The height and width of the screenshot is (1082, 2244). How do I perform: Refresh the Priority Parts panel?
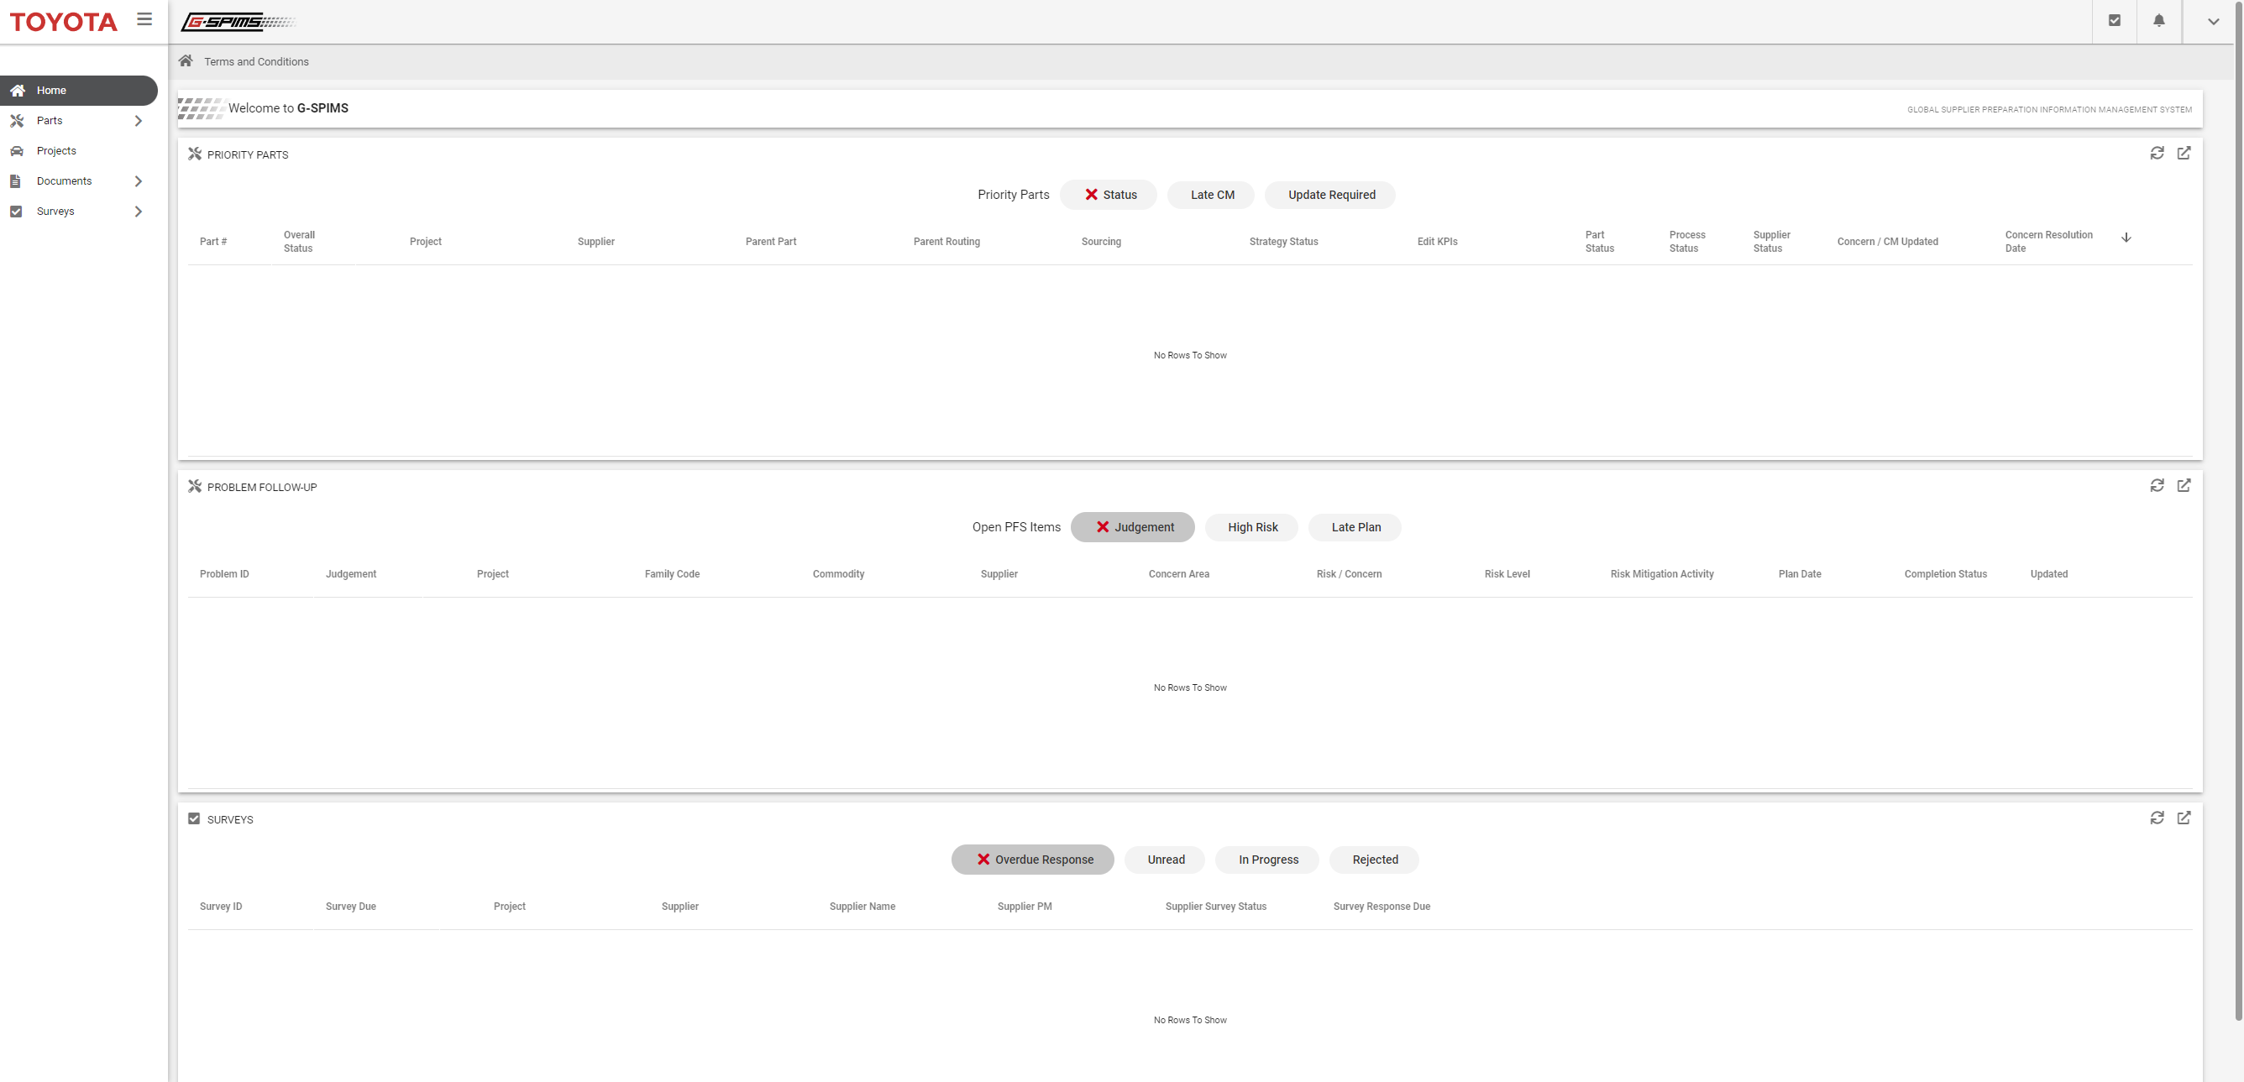2156,154
